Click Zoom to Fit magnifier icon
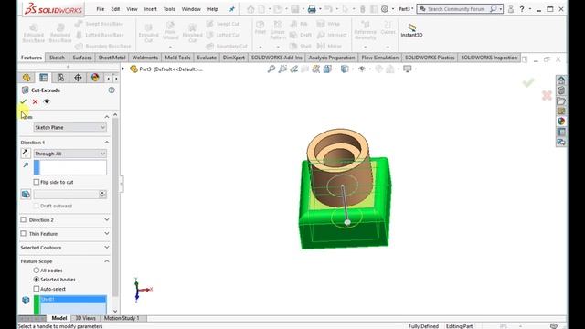This screenshot has height=329, width=585. [271, 69]
